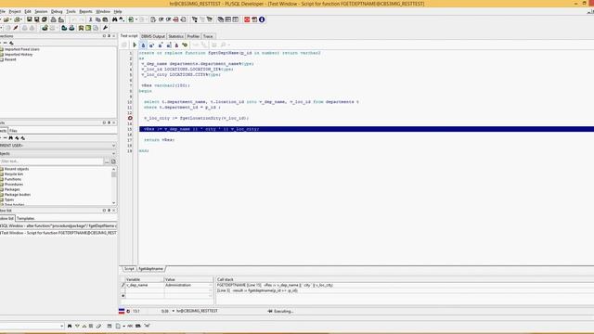Click the wrench Preferences icon in second toolbar

105,28
